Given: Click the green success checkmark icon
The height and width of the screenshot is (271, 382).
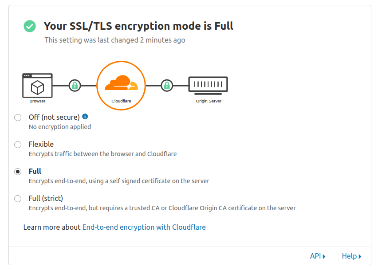Looking at the screenshot, I should click(29, 26).
